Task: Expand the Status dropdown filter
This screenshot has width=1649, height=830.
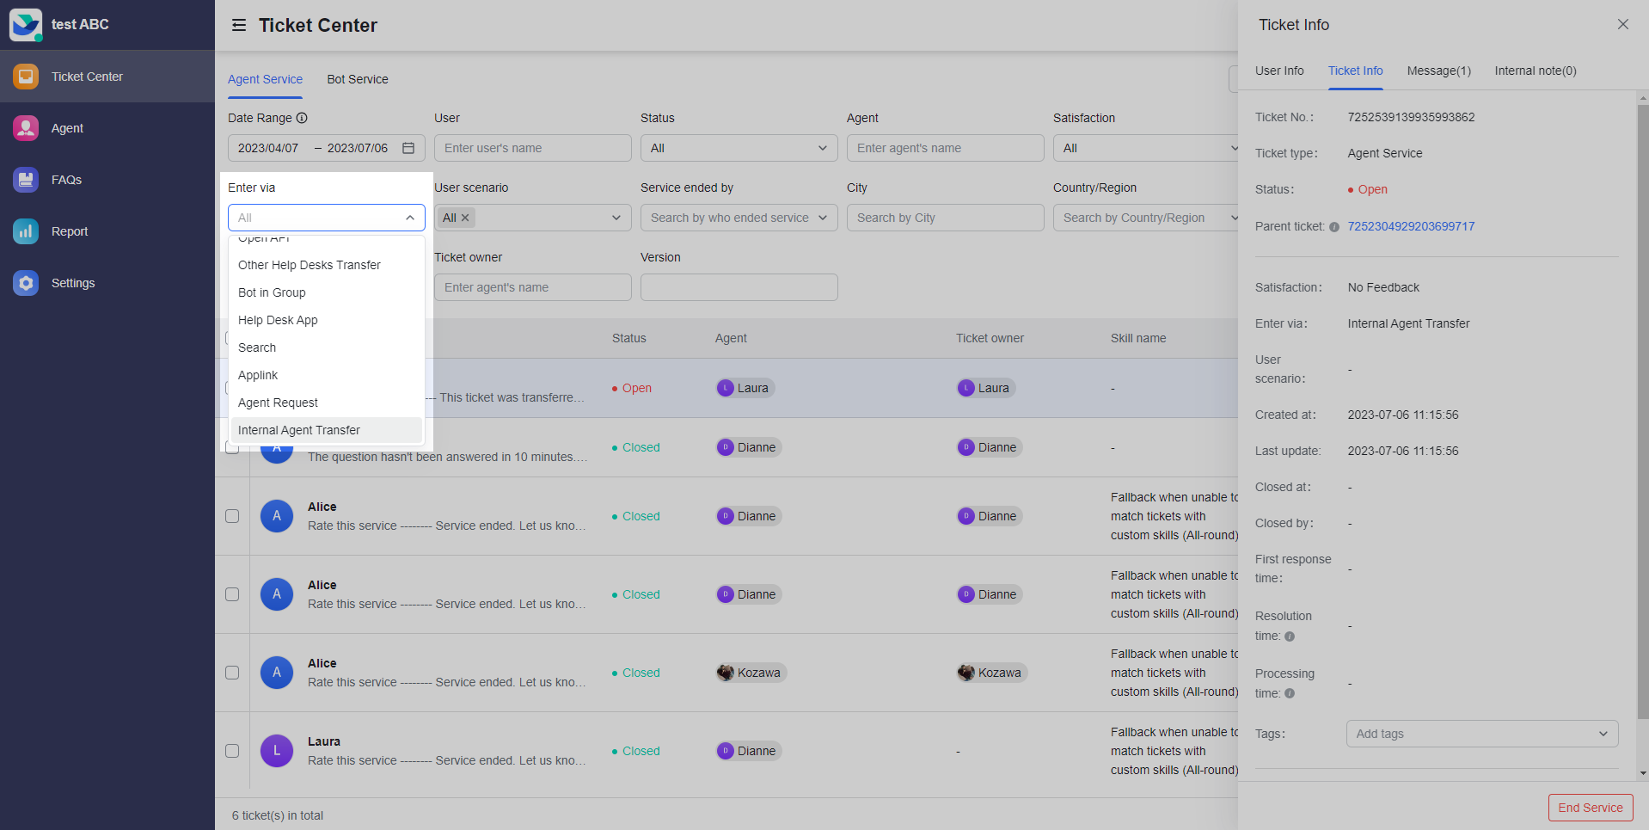Action: pos(739,148)
